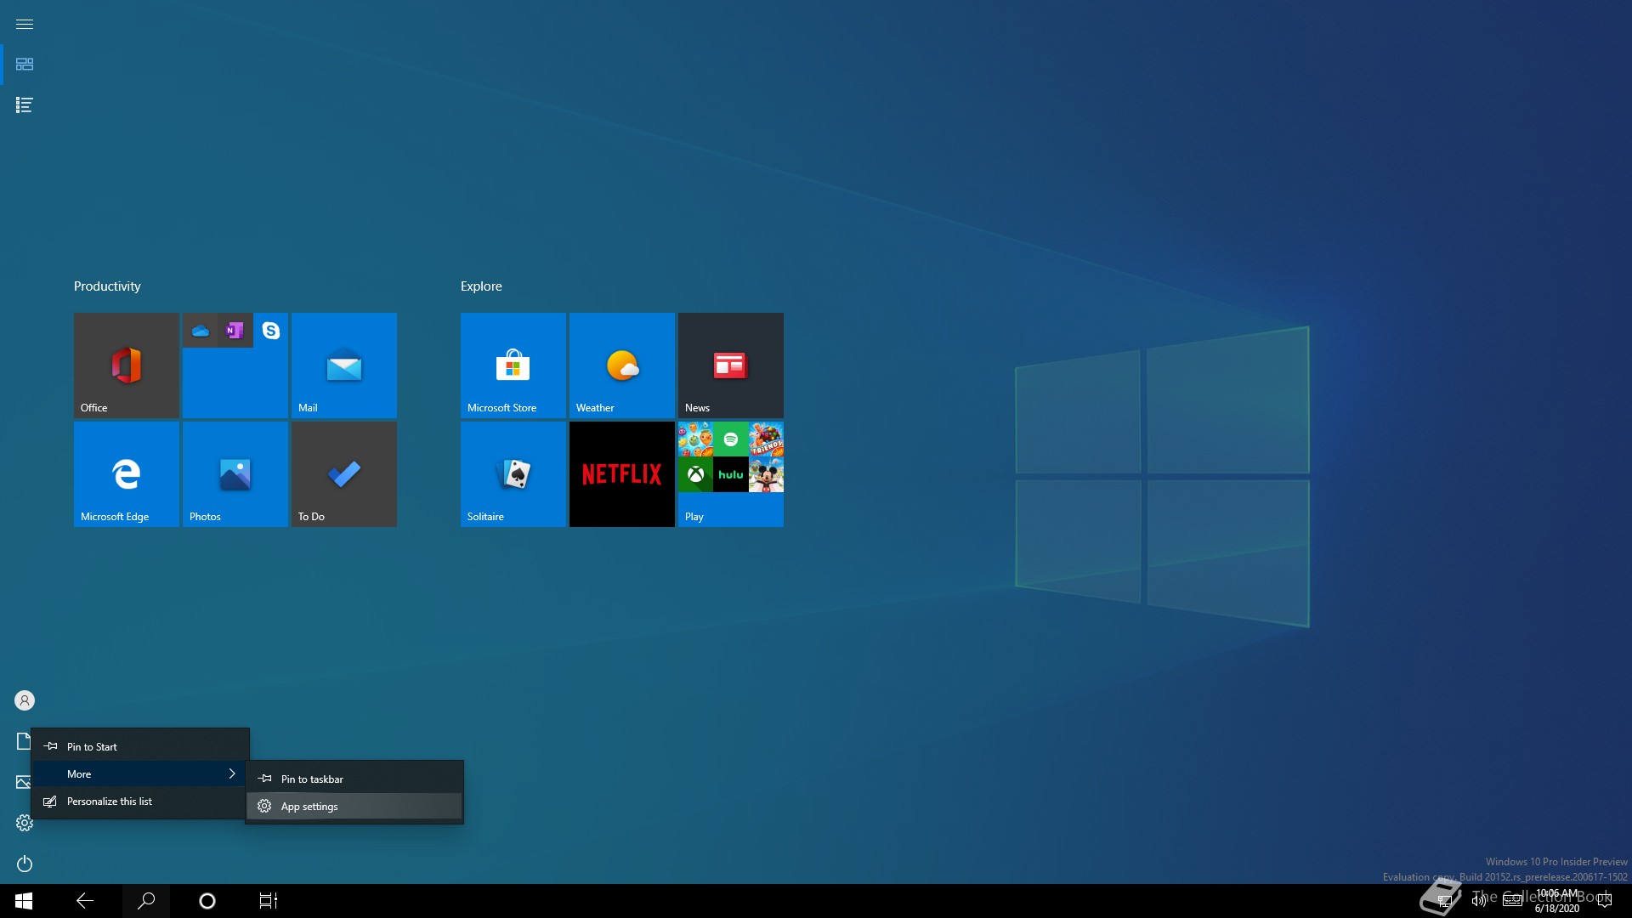Open the Settings gear in Start sidebar

[25, 823]
